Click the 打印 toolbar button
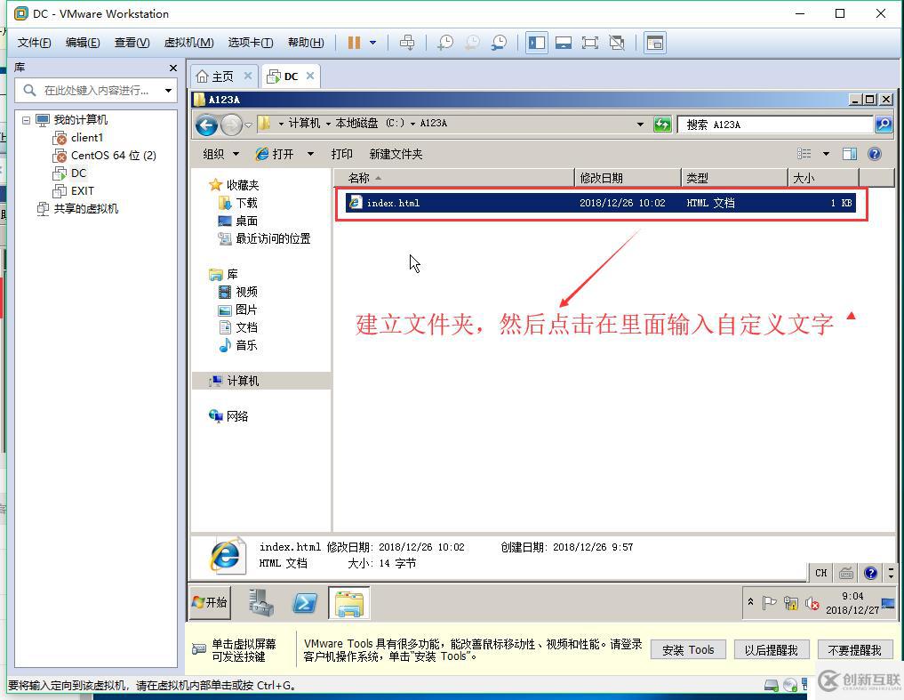The height and width of the screenshot is (700, 904). pos(342,154)
